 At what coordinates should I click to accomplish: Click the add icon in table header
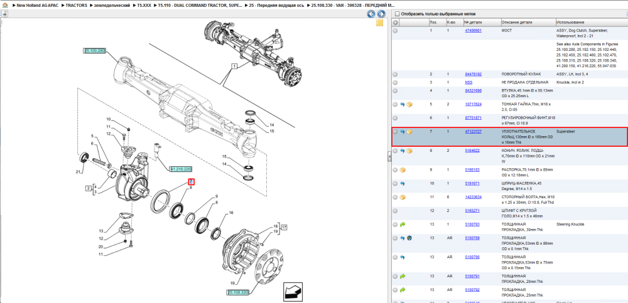[x=395, y=23]
